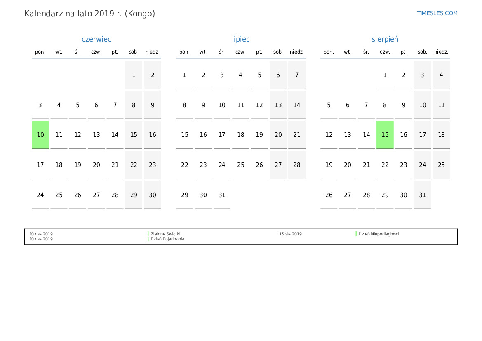
Task: Click highlighted August 15 holiday cell
Action: coord(385,135)
